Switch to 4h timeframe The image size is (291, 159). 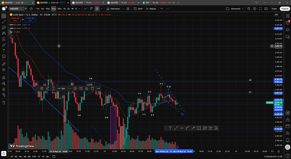pos(73,9)
